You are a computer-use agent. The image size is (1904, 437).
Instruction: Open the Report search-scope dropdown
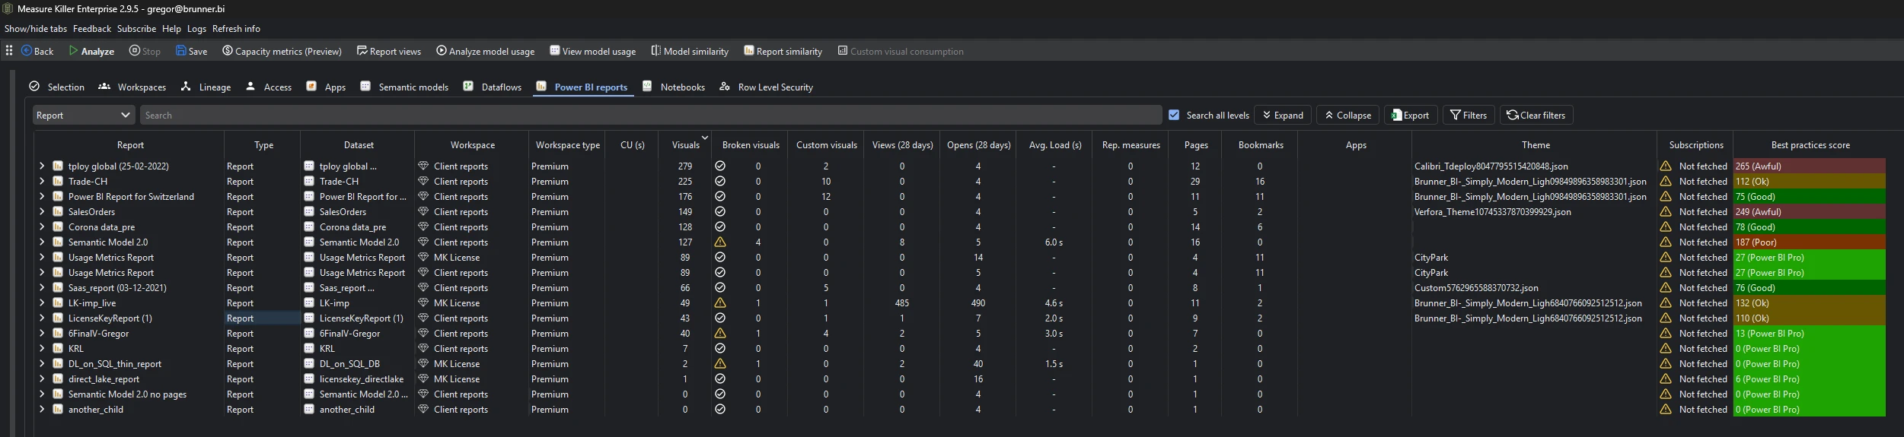[x=85, y=115]
